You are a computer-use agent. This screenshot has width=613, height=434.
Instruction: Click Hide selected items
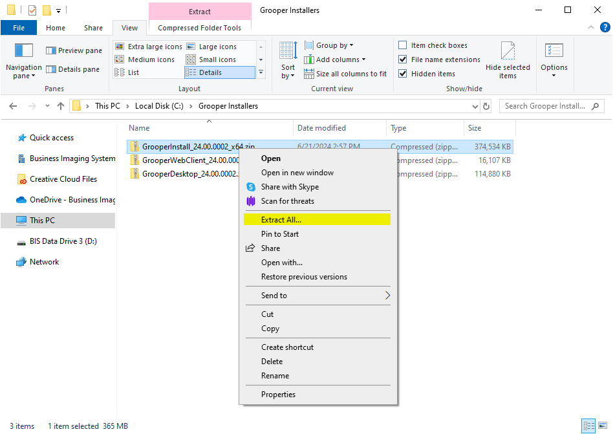[x=508, y=61]
